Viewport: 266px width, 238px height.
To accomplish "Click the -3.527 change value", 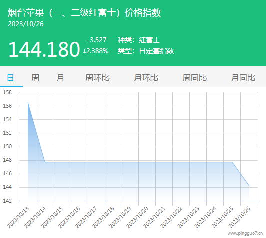I will pyautogui.click(x=96, y=40).
